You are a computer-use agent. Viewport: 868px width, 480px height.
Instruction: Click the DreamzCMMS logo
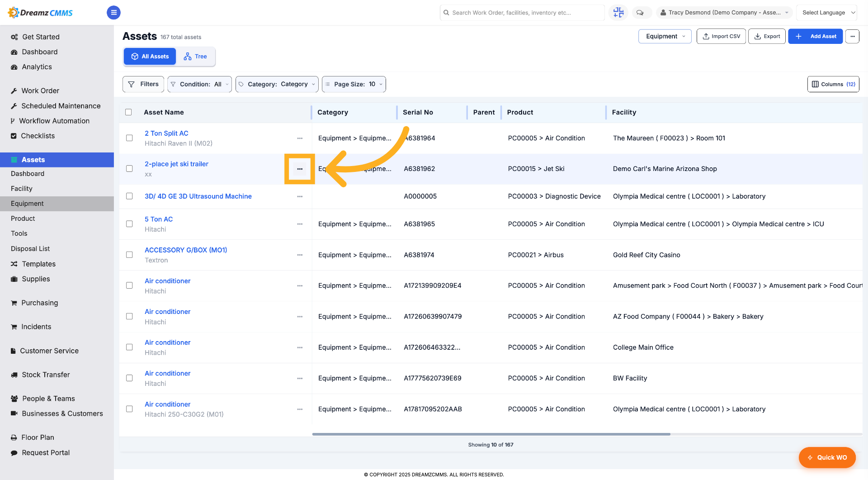[40, 13]
